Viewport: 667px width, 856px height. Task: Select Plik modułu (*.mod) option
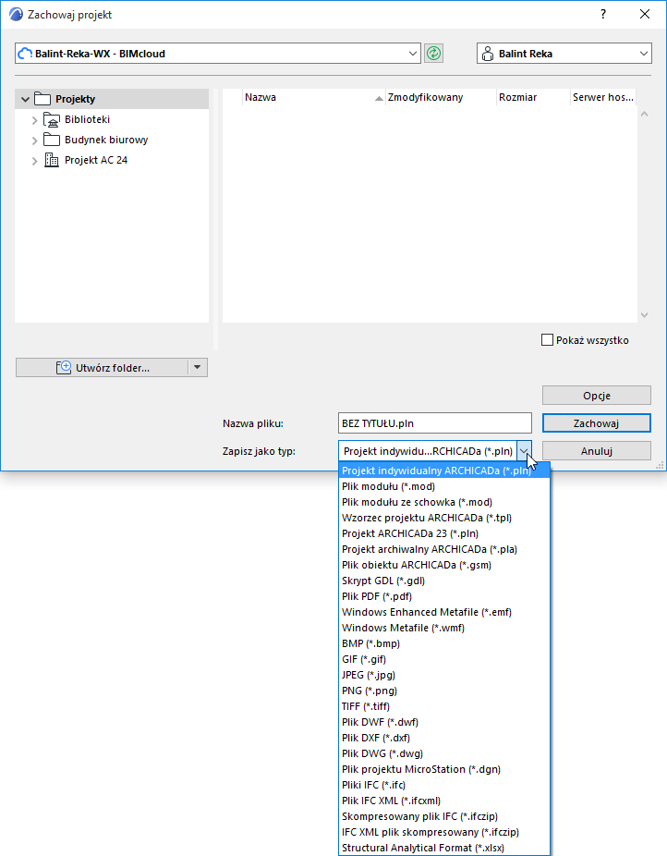tap(444, 486)
